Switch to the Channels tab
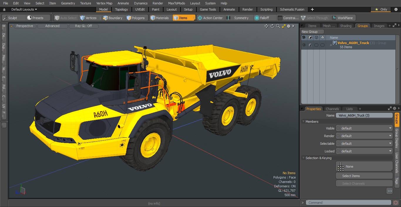This screenshot has height=207, width=401. pos(332,109)
